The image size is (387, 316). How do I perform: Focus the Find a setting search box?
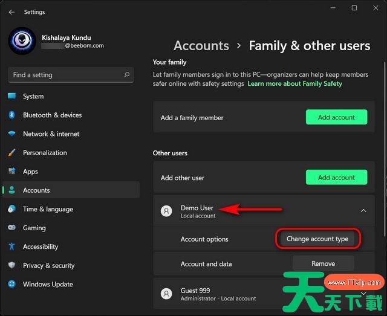point(67,75)
